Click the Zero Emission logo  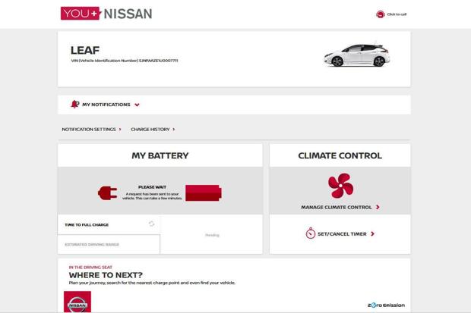point(386,305)
